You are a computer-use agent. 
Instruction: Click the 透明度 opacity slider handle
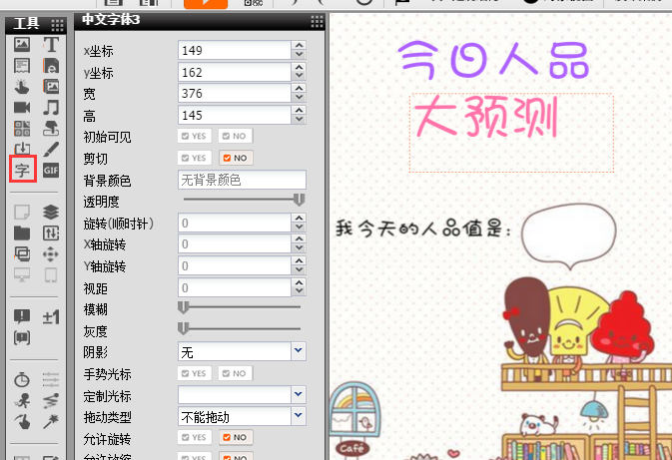[x=300, y=200]
